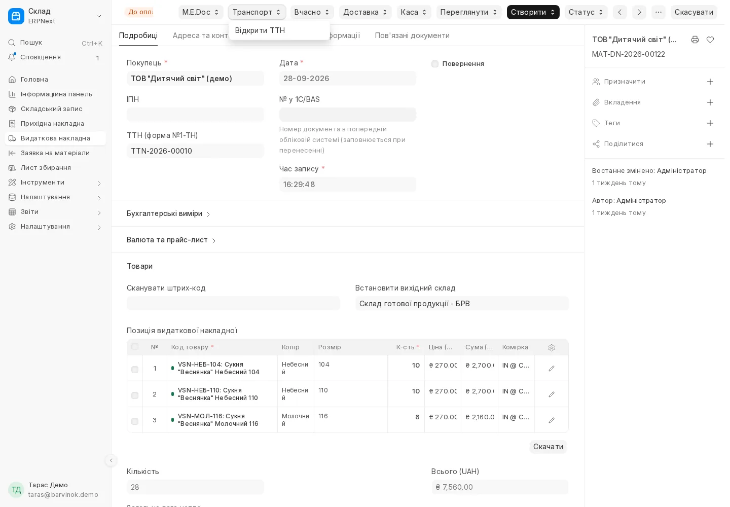Go to next document arrow
The width and height of the screenshot is (730, 507).
click(x=639, y=12)
